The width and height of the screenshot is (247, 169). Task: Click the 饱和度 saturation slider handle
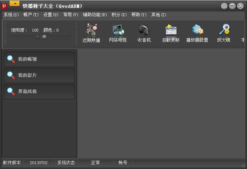(37, 37)
